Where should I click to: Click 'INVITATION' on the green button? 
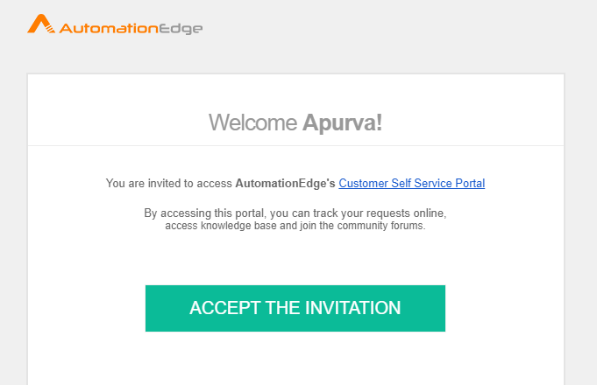353,308
